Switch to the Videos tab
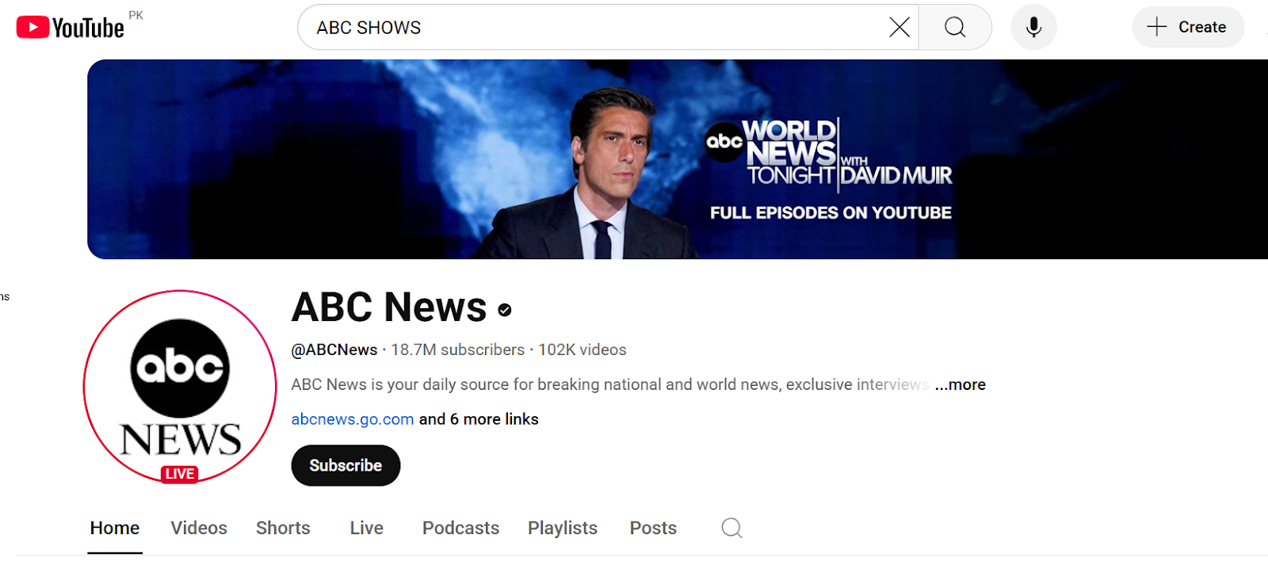Viewport: 1268px width, 569px height. point(199,528)
